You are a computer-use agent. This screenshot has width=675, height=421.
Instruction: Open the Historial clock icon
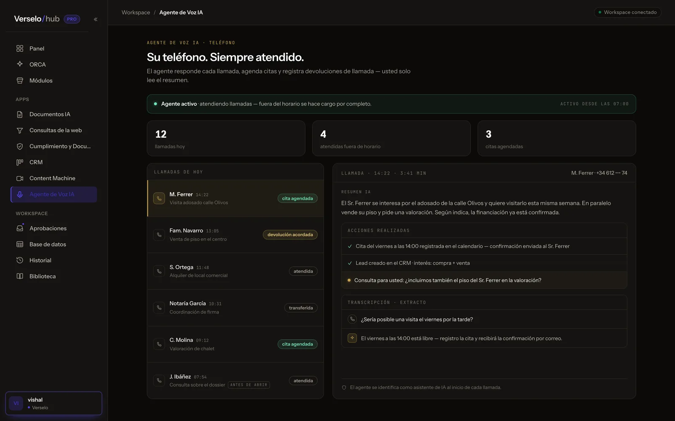pos(20,260)
